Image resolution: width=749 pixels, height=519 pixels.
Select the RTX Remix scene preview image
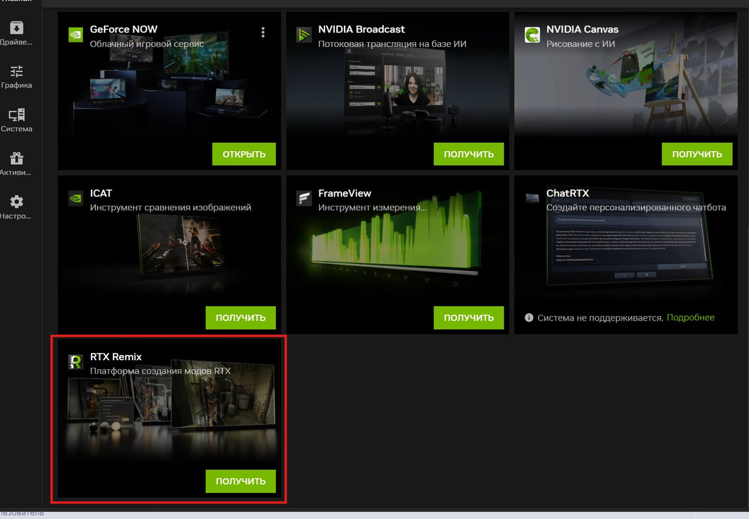[171, 401]
